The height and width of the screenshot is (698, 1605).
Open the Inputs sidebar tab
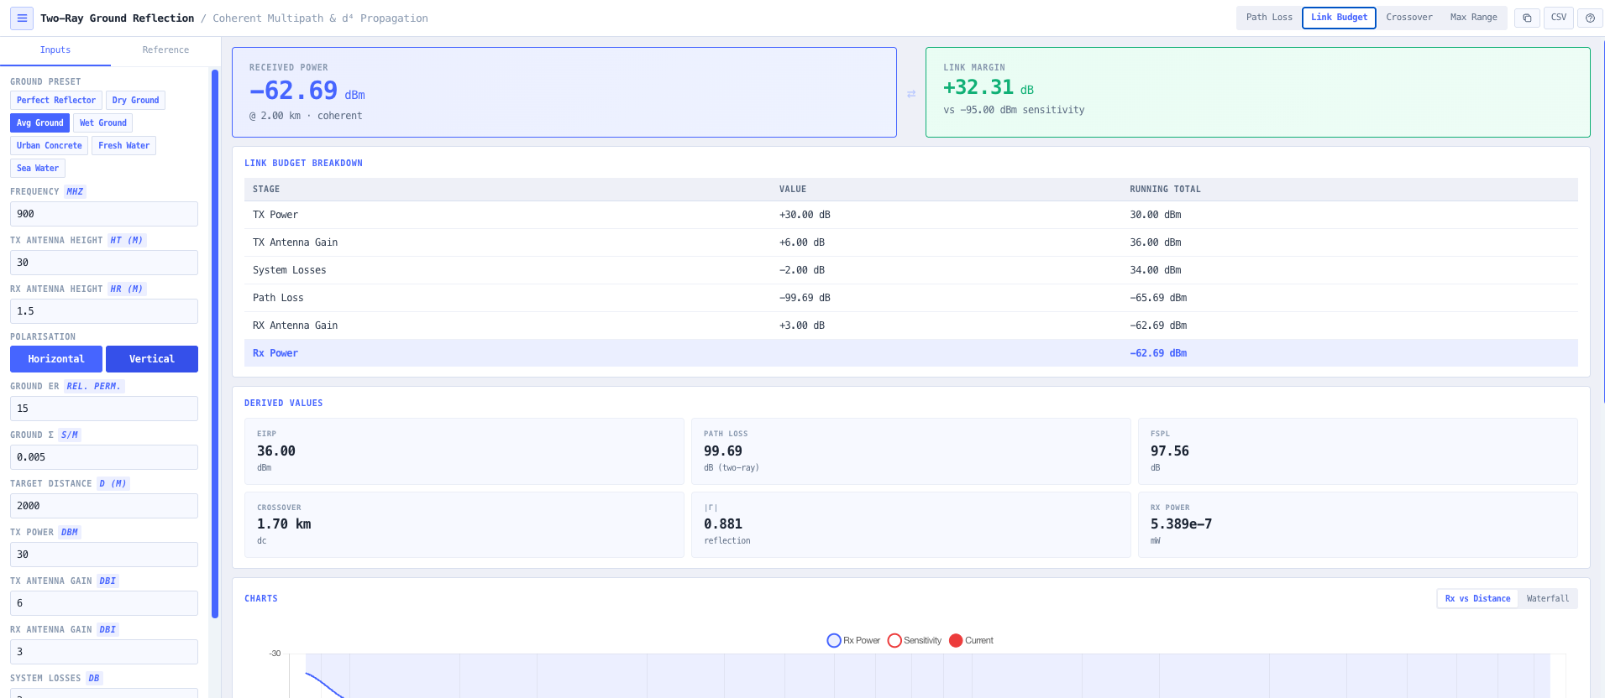point(55,50)
